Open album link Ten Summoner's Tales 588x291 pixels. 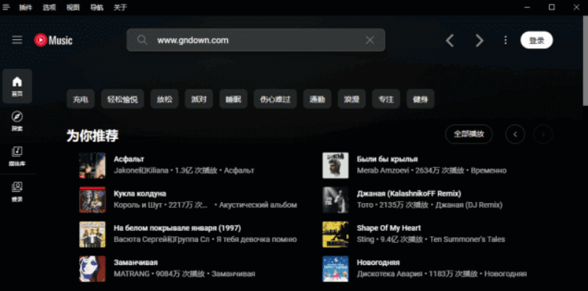pyautogui.click(x=467, y=239)
